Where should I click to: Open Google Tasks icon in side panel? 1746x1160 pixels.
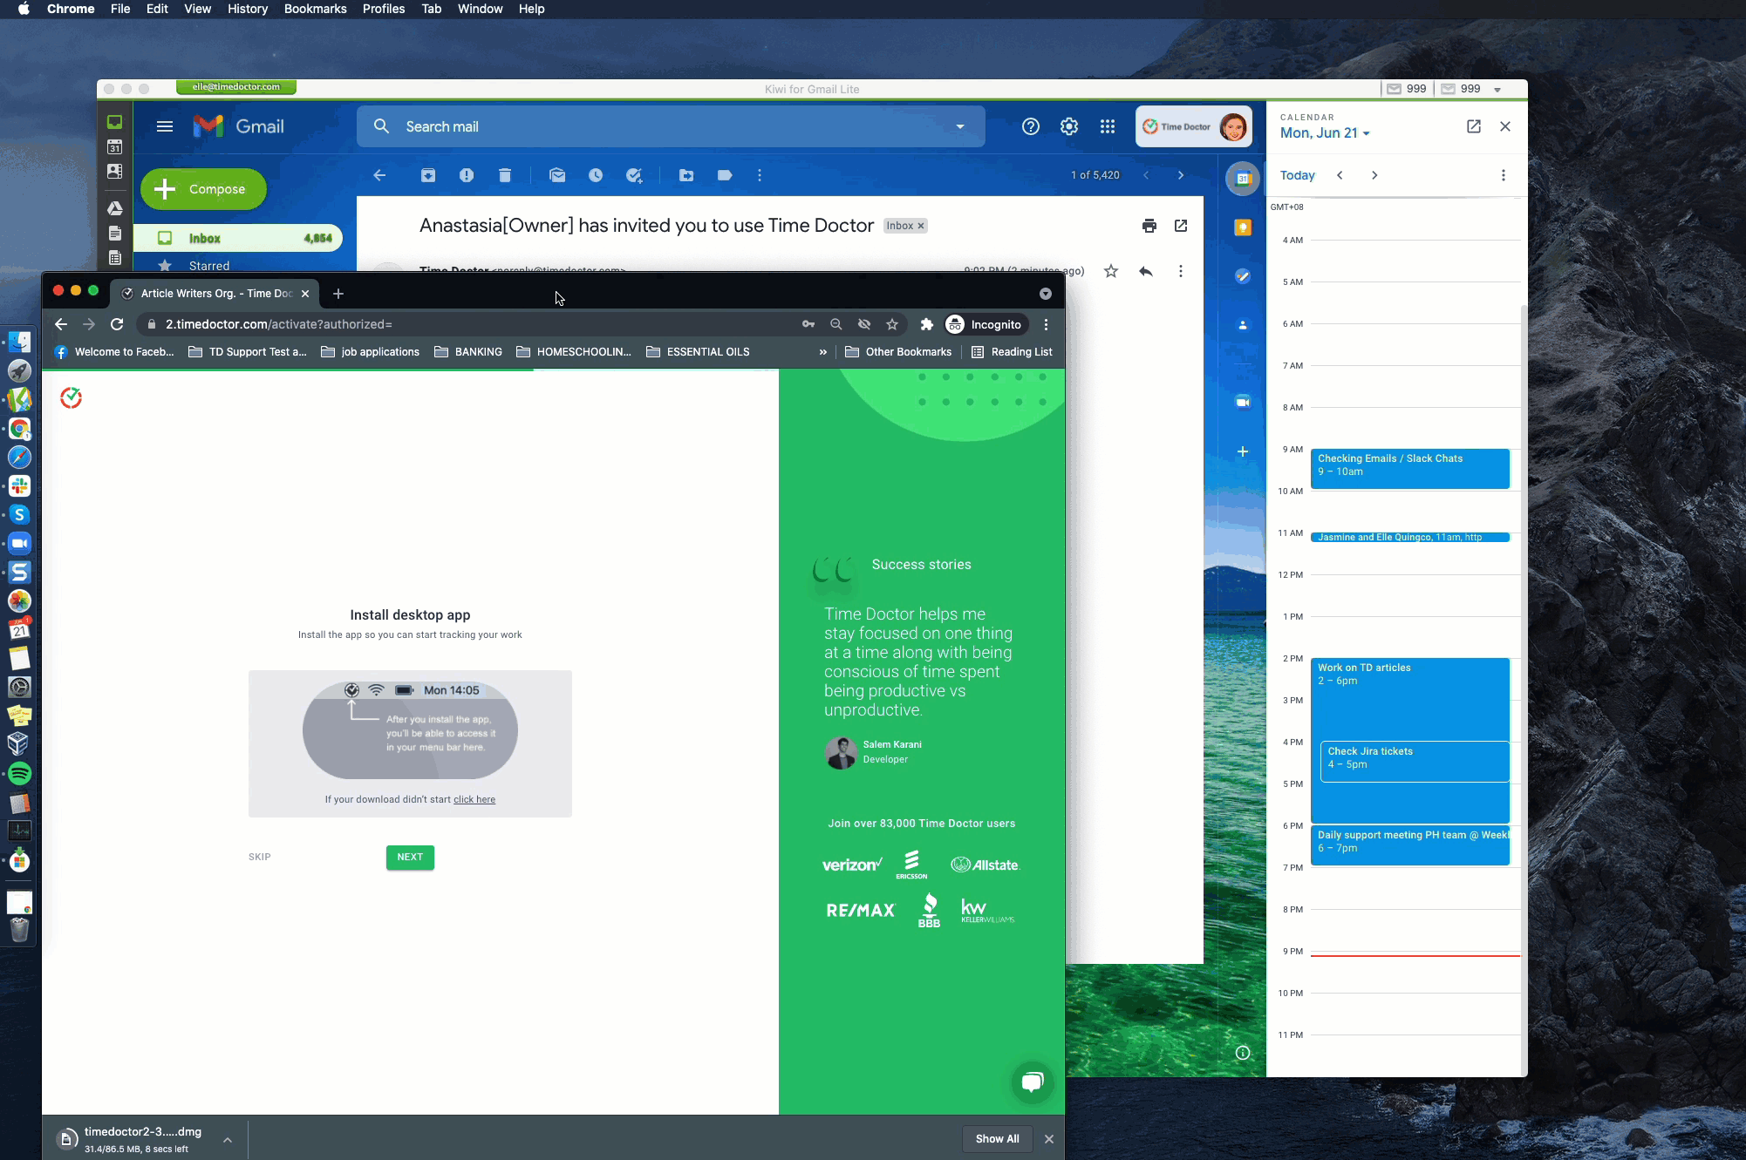[x=1243, y=276]
